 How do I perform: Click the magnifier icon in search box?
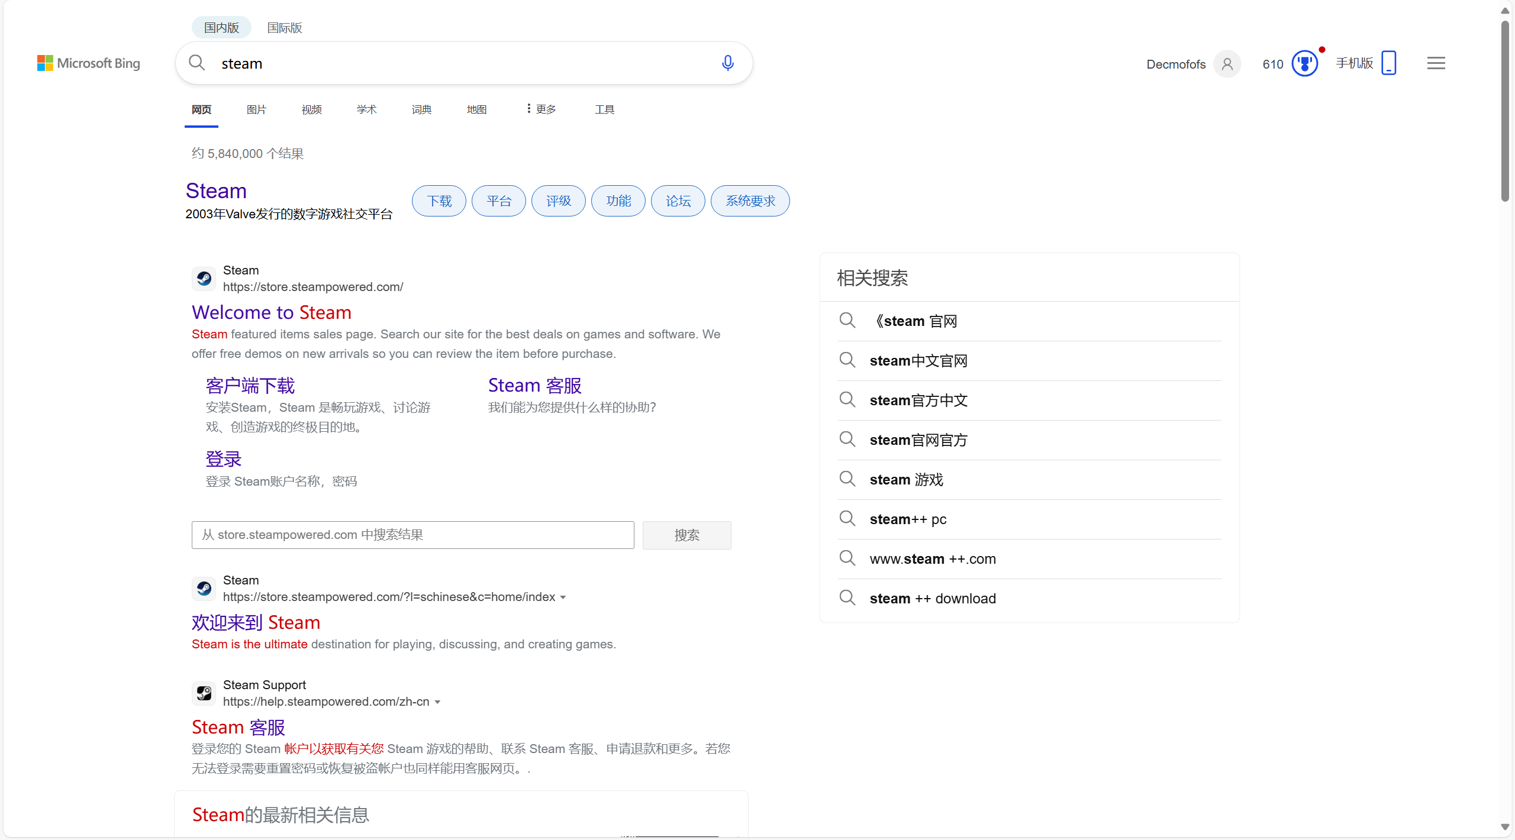(x=197, y=63)
